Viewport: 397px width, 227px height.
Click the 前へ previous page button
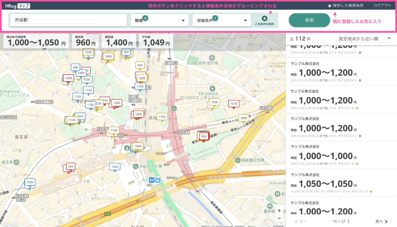[301, 222]
